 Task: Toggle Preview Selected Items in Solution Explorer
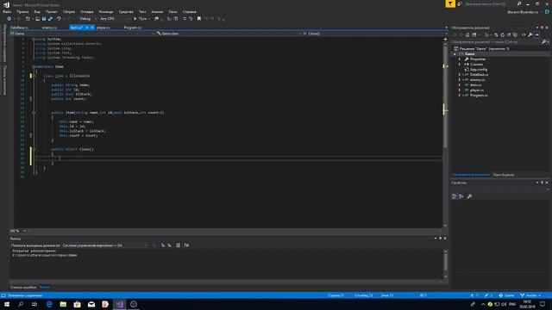pos(536,34)
